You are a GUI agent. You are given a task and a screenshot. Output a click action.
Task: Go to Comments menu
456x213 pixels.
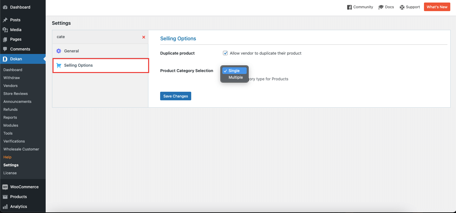23,49
